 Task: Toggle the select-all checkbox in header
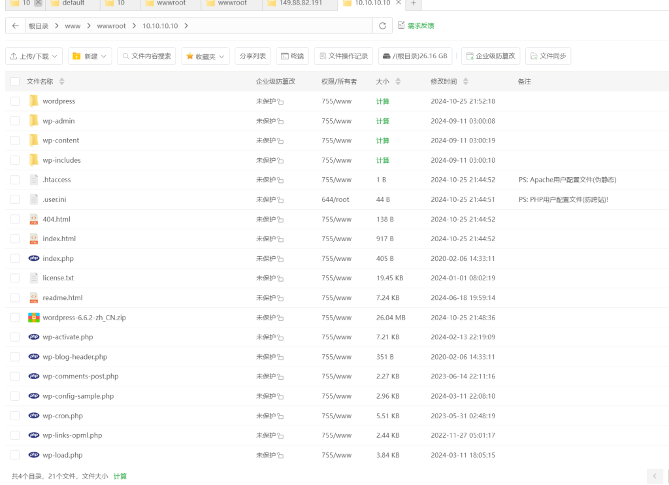(15, 82)
